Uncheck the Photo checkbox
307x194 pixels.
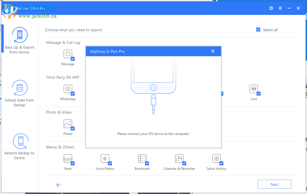click(x=73, y=128)
